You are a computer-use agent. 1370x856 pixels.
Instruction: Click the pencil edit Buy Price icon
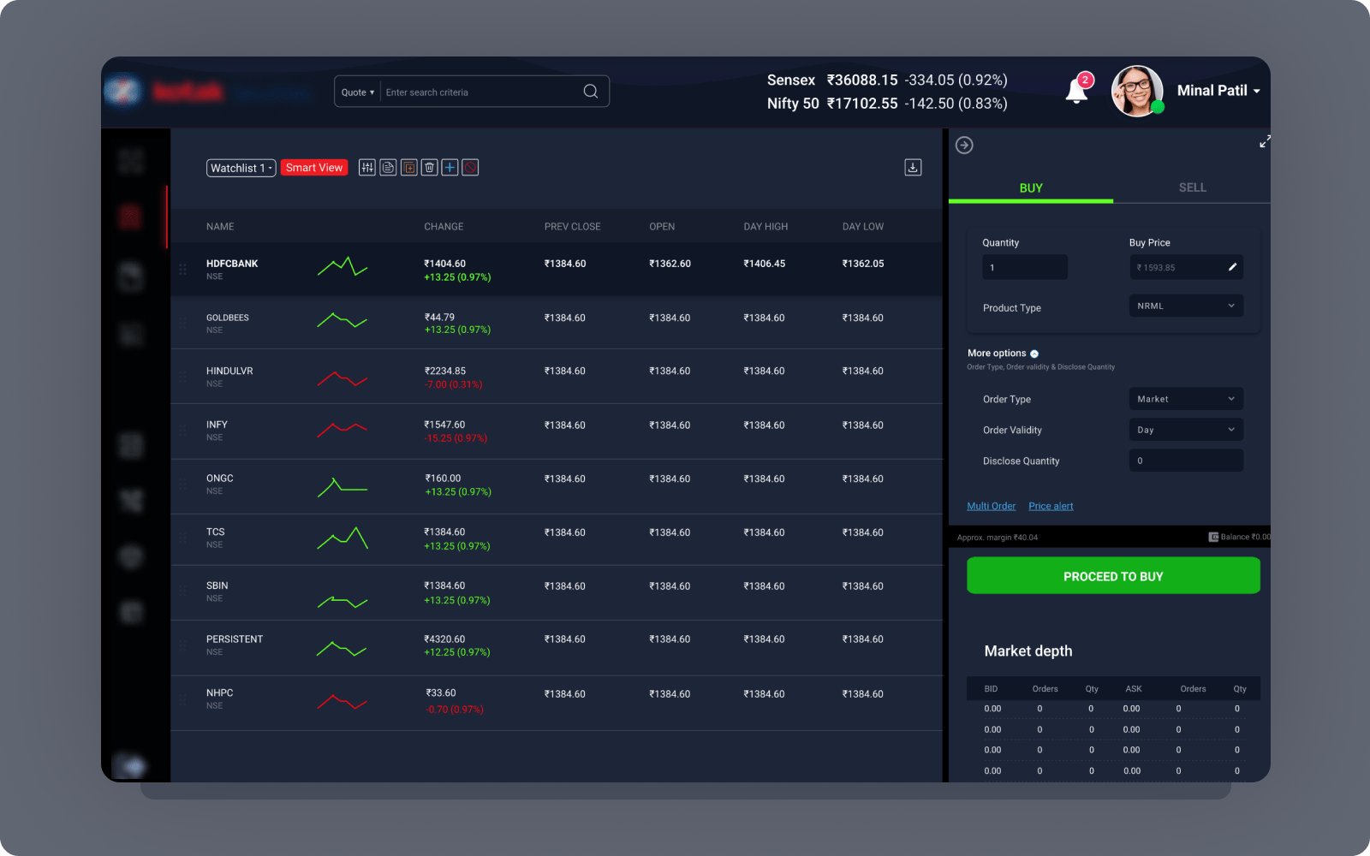(1232, 267)
